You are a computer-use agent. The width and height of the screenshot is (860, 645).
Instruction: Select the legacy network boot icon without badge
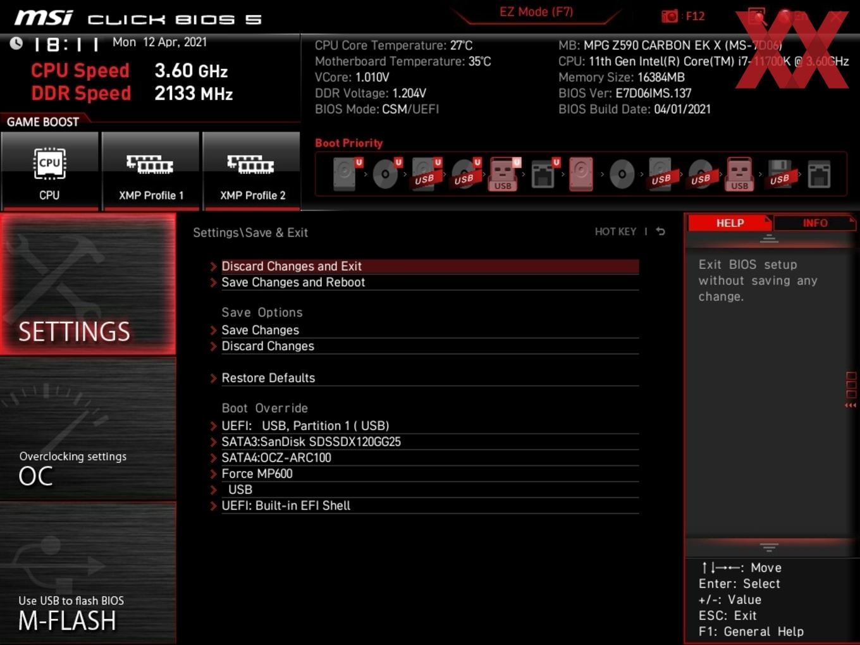tap(819, 174)
